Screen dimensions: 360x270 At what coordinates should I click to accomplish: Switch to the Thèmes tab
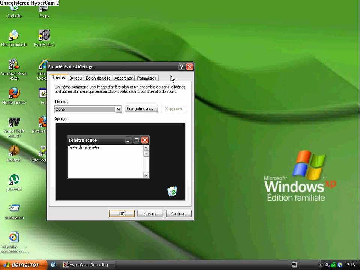tap(59, 77)
